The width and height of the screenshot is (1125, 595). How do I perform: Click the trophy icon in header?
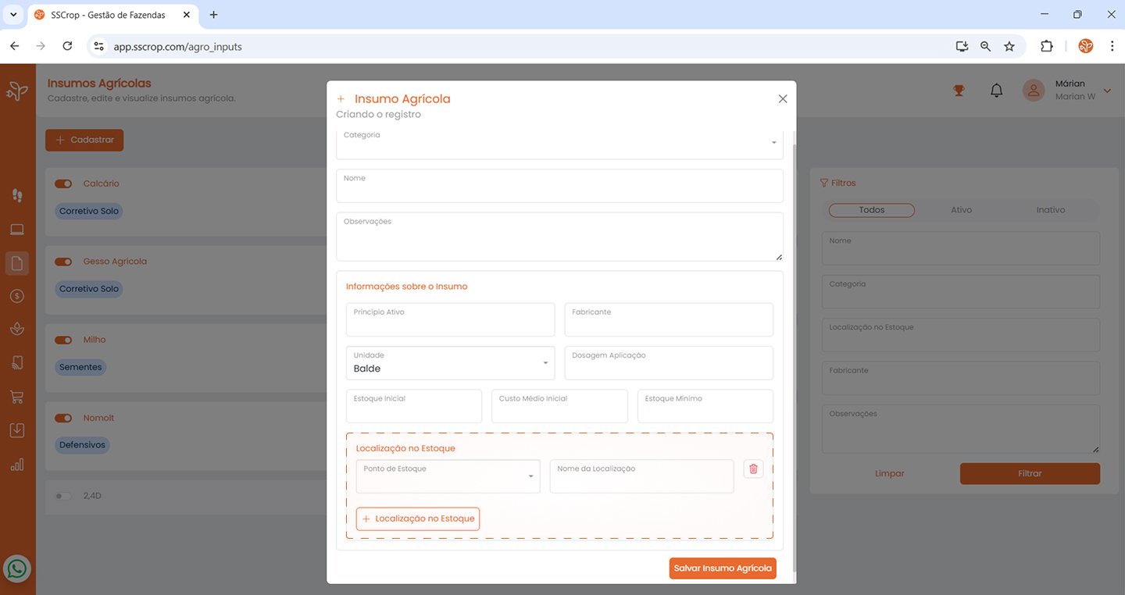tap(959, 91)
